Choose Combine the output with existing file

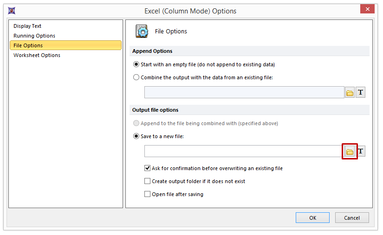point(136,77)
